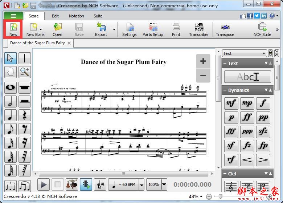
Task: Insert fp dynamic marking
Action: 263,146
